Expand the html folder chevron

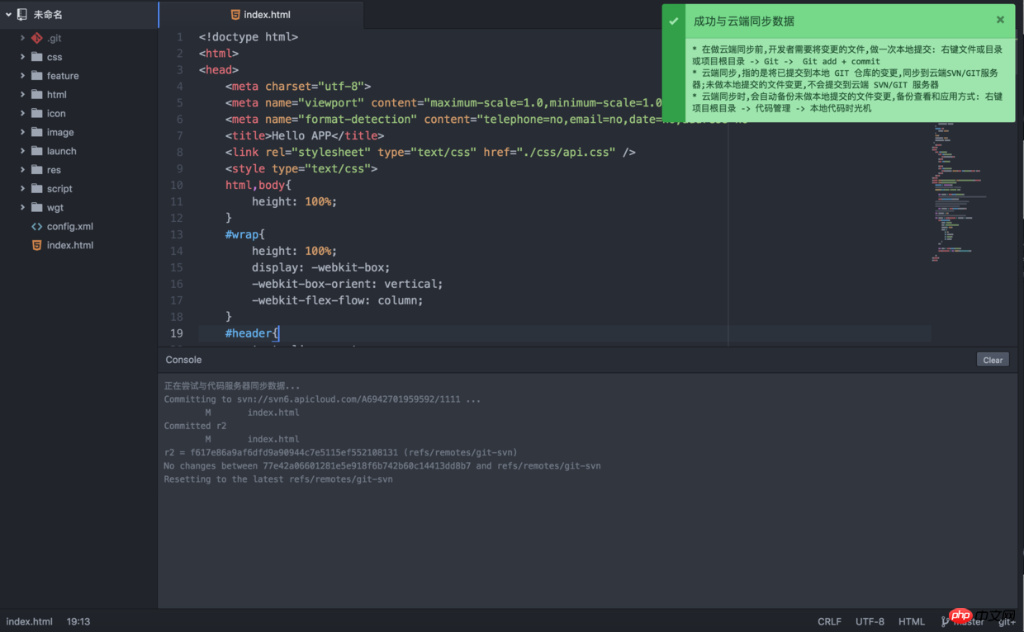click(22, 95)
